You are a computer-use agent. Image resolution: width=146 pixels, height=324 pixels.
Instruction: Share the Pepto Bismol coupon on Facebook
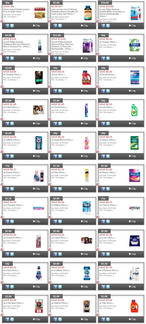(55, 156)
